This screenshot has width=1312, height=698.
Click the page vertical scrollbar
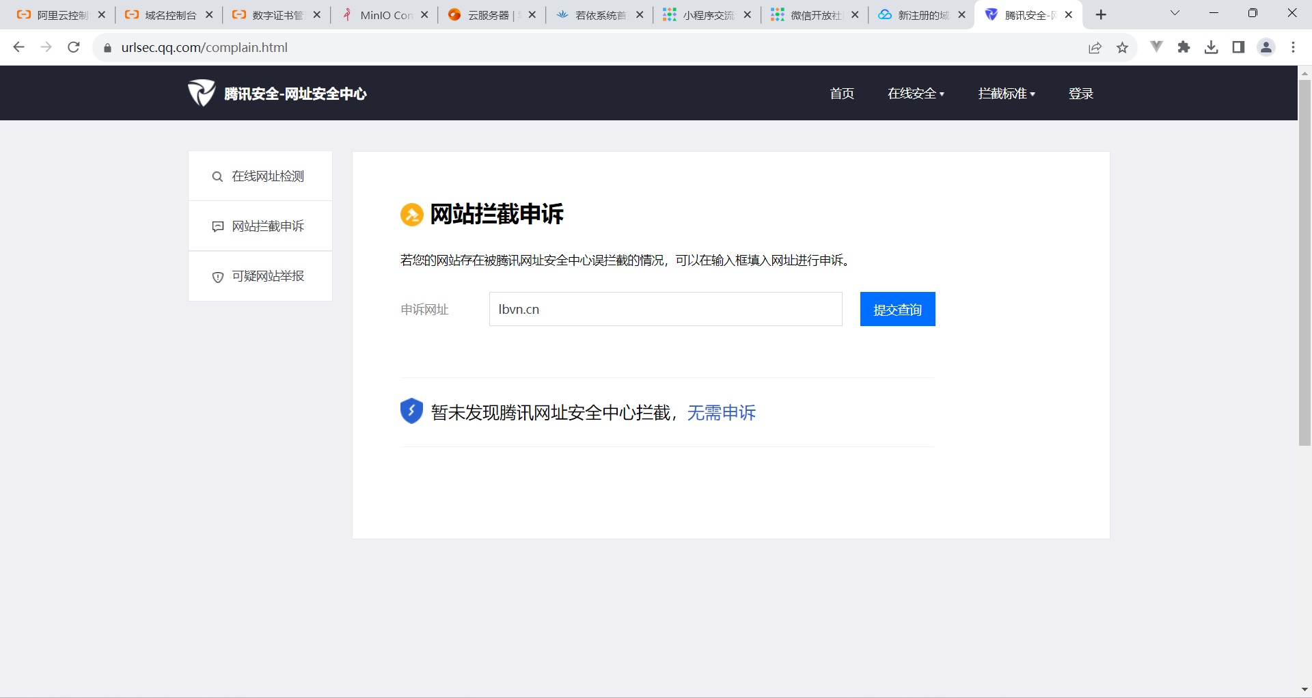click(1304, 263)
